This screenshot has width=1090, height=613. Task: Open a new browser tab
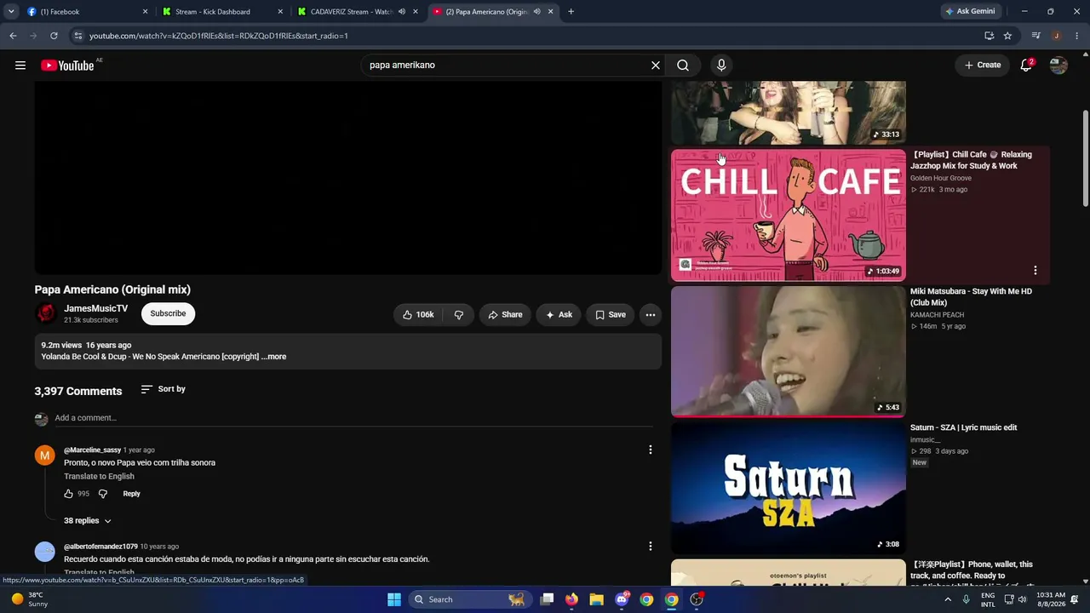click(571, 12)
